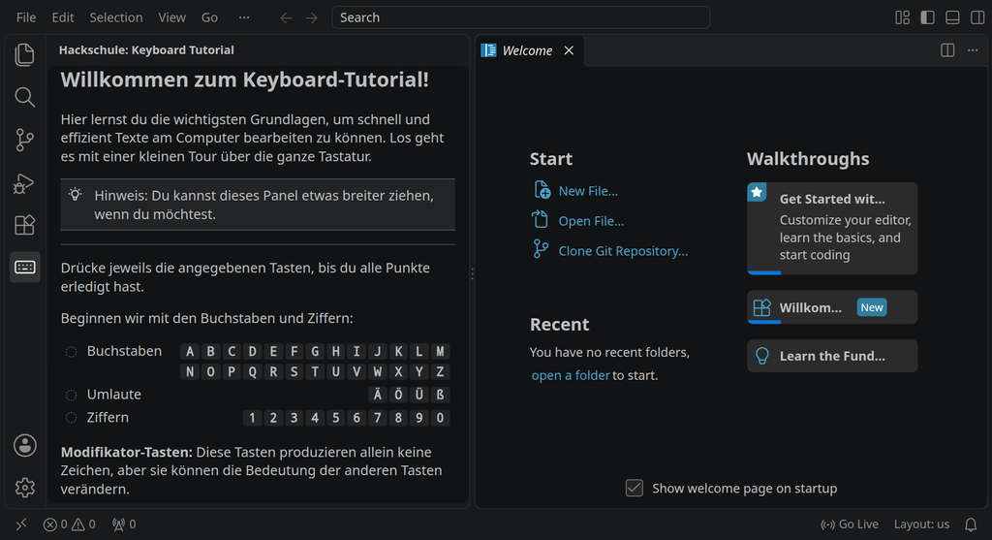The image size is (992, 540).
Task: Open the Go menu
Action: 209,17
